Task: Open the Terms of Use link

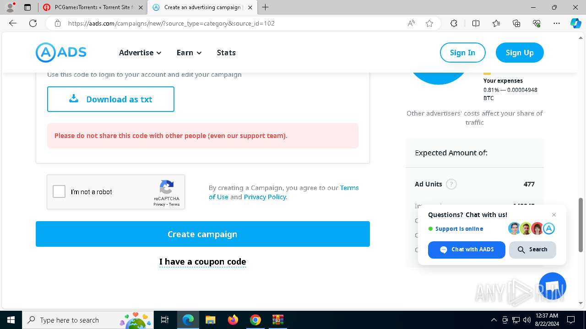Action: point(284,192)
